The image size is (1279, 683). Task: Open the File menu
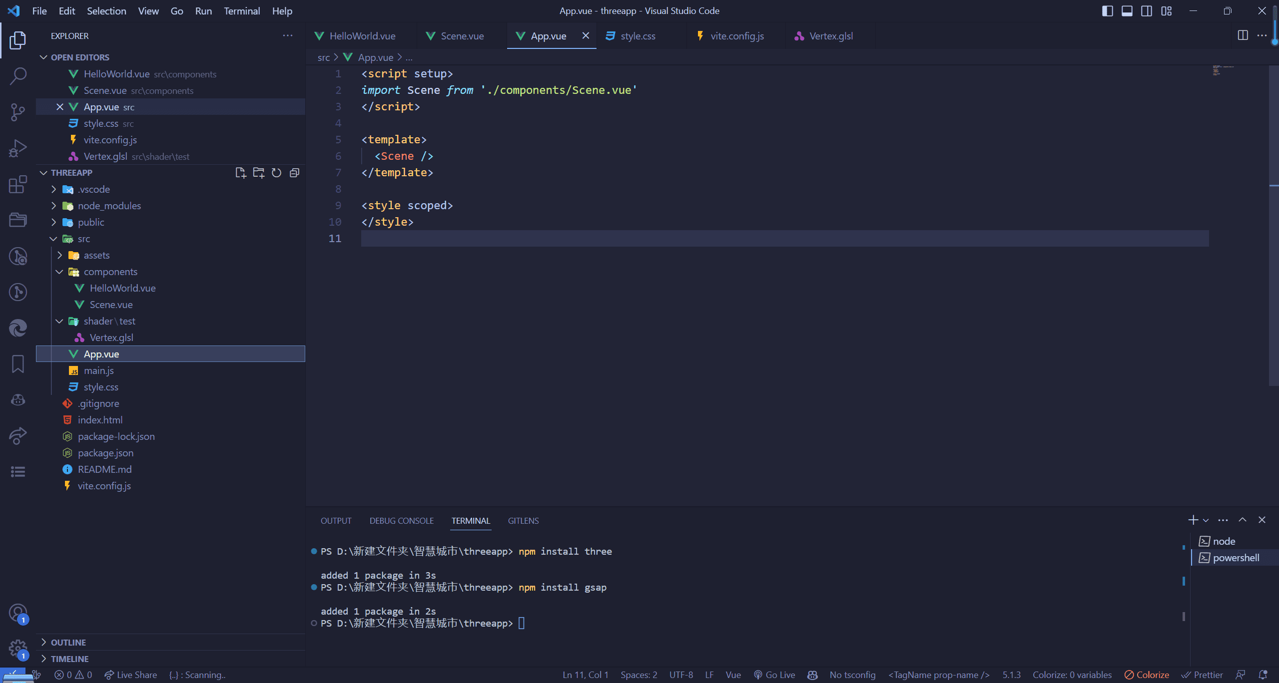click(39, 11)
